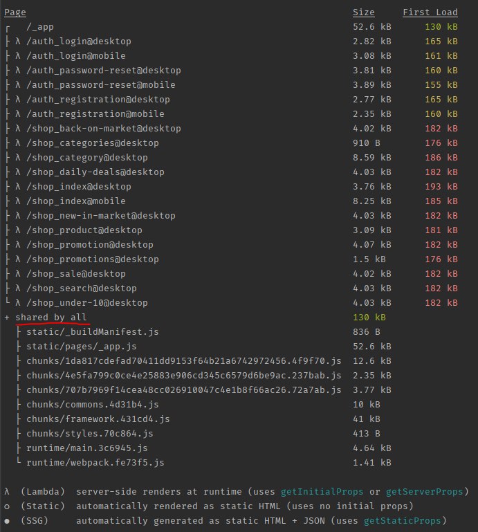Image resolution: width=478 pixels, height=532 pixels.
Task: Click the 8.25 kB size value
Action: click(x=371, y=201)
